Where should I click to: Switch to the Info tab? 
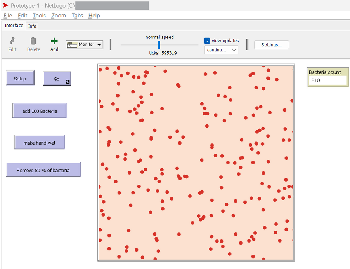tap(32, 26)
